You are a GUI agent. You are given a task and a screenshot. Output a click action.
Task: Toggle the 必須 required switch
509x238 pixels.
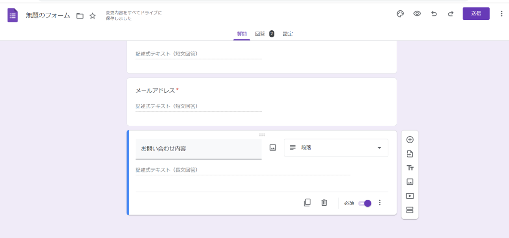coord(365,203)
